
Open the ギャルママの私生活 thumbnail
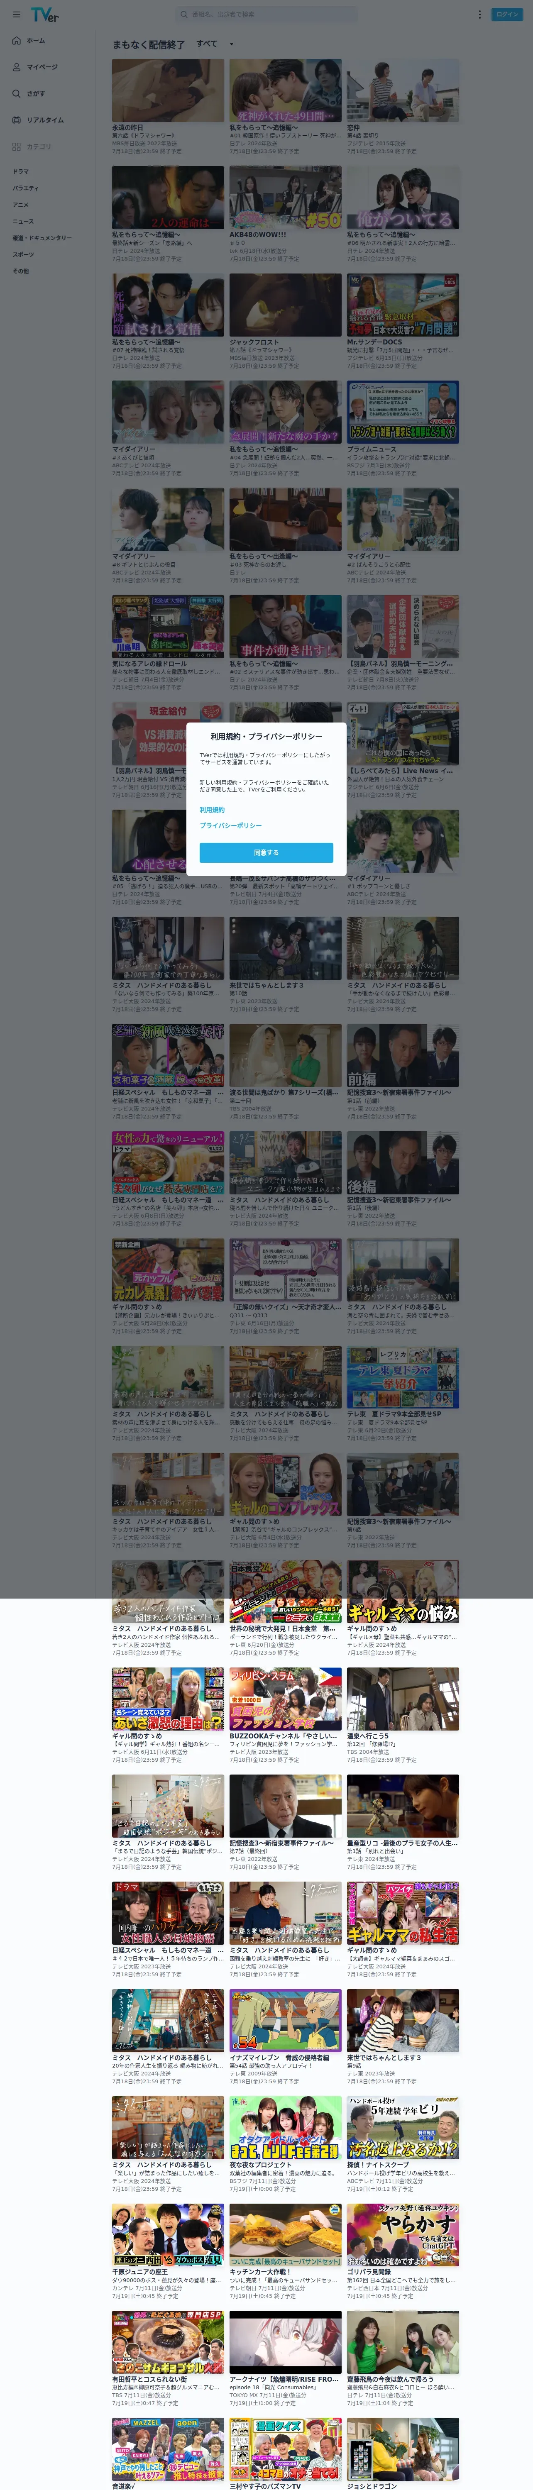403,1914
